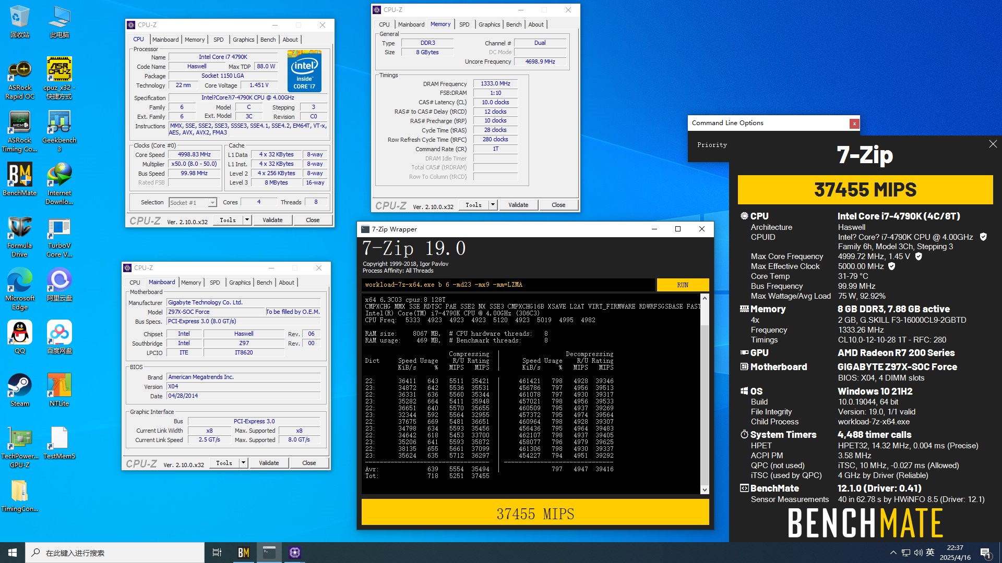Viewport: 1002px width, 563px height.
Task: Open TestMem5 desktop icon
Action: 59,443
